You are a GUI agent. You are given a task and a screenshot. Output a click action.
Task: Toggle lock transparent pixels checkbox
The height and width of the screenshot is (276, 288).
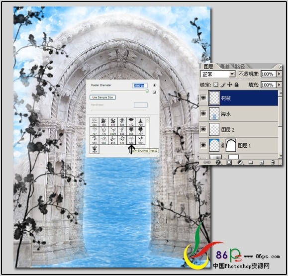(x=216, y=85)
